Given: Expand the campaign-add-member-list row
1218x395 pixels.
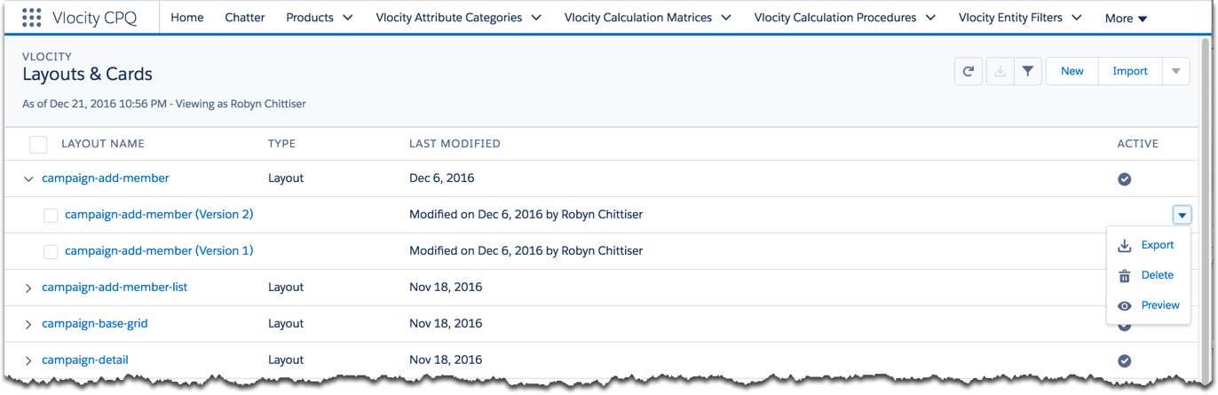Looking at the screenshot, I should click(28, 288).
